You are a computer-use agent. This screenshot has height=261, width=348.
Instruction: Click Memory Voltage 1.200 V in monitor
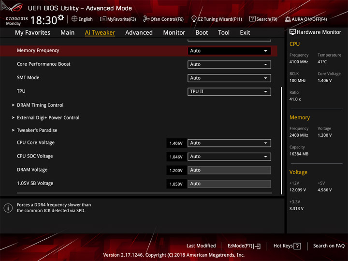coord(324,135)
